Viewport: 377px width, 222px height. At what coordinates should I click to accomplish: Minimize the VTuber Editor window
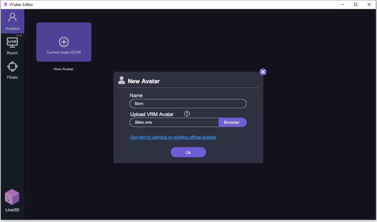tap(343, 4)
